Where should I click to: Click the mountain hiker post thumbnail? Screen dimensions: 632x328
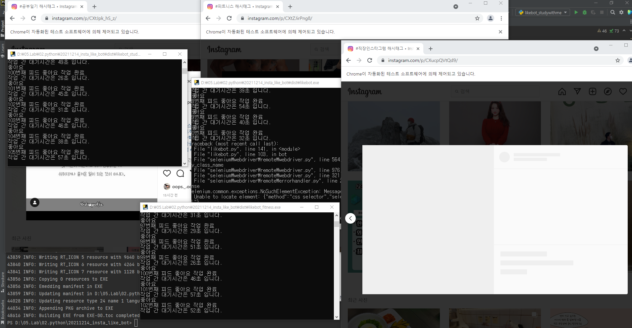click(x=394, y=123)
